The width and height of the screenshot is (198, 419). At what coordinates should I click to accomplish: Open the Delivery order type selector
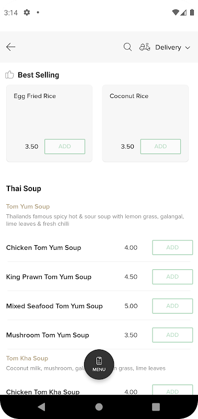pos(165,47)
